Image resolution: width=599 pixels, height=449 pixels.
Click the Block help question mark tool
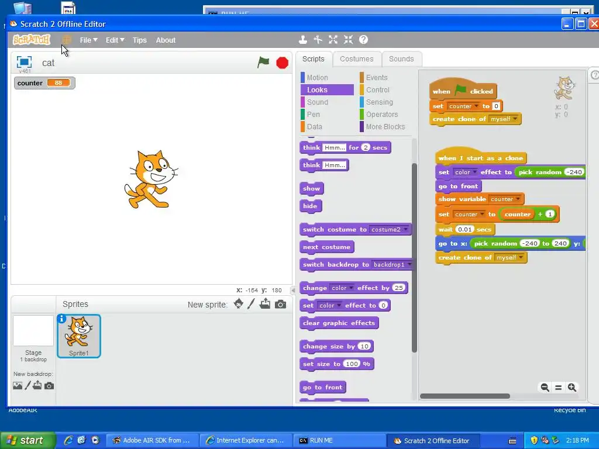pyautogui.click(x=364, y=39)
